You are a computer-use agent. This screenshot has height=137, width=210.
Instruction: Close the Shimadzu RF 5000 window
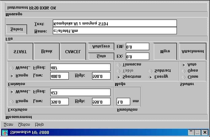coord(205,132)
